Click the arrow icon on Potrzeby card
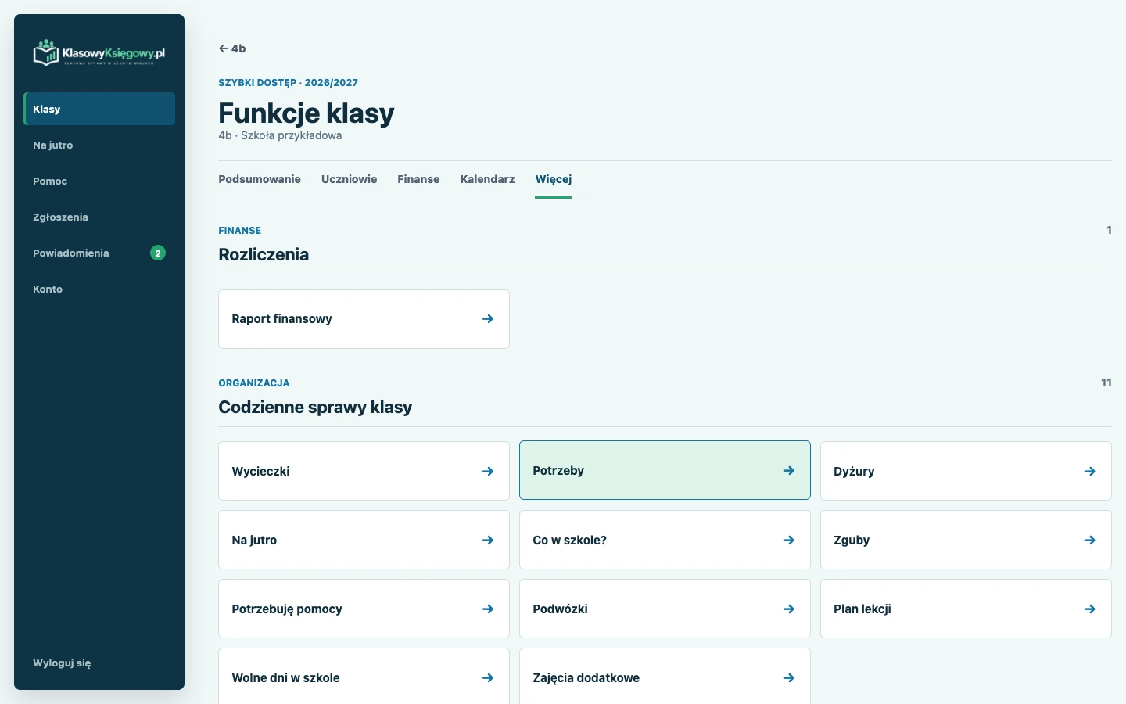1126x704 pixels. click(x=789, y=471)
